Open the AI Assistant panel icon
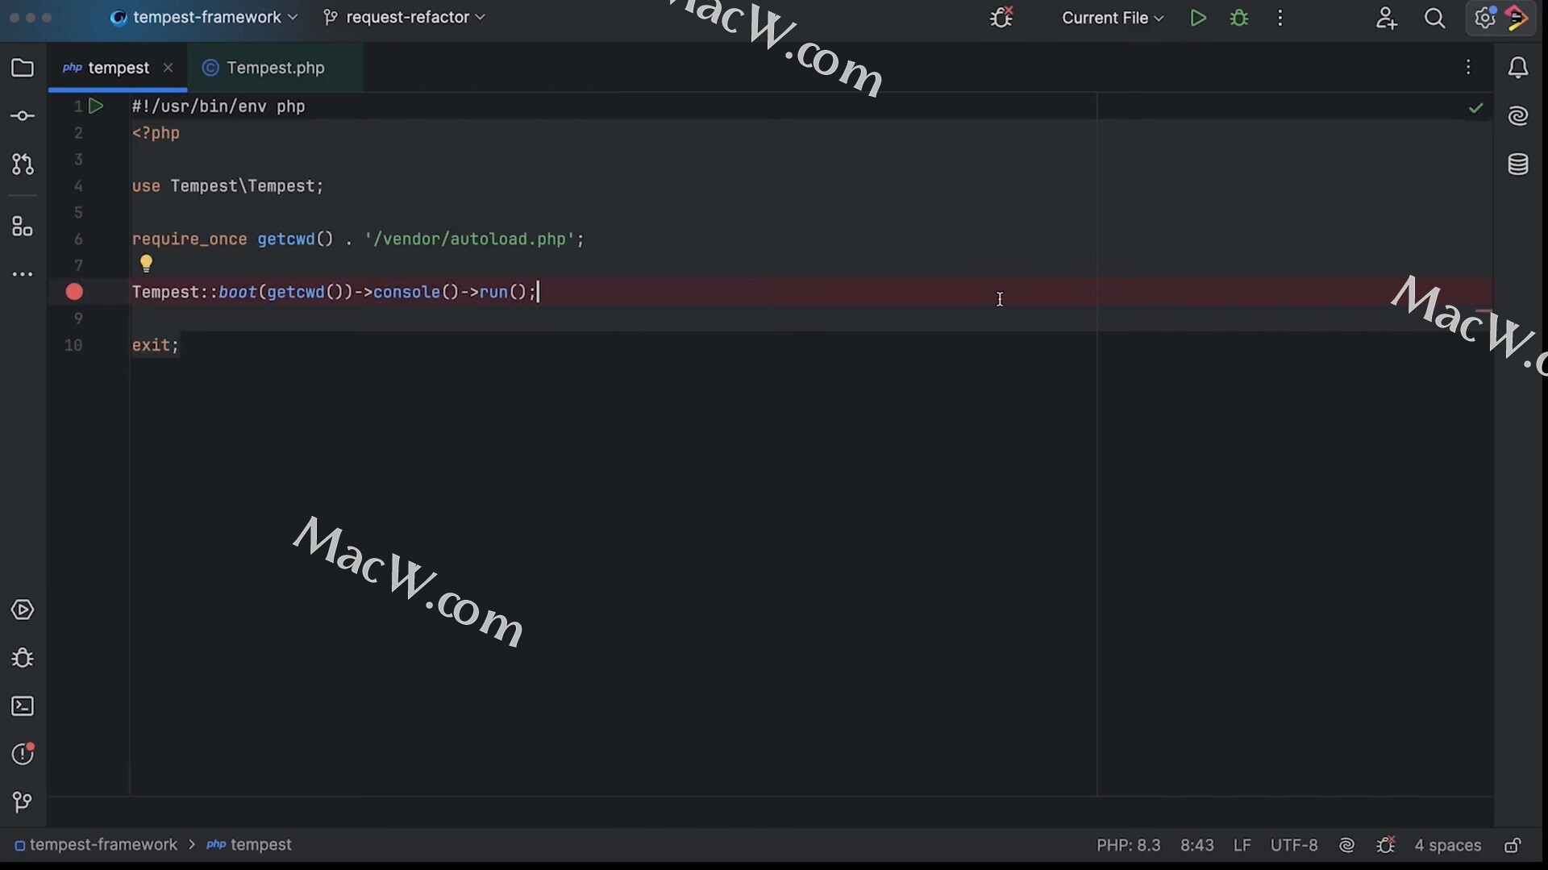The height and width of the screenshot is (870, 1548). 1518,116
